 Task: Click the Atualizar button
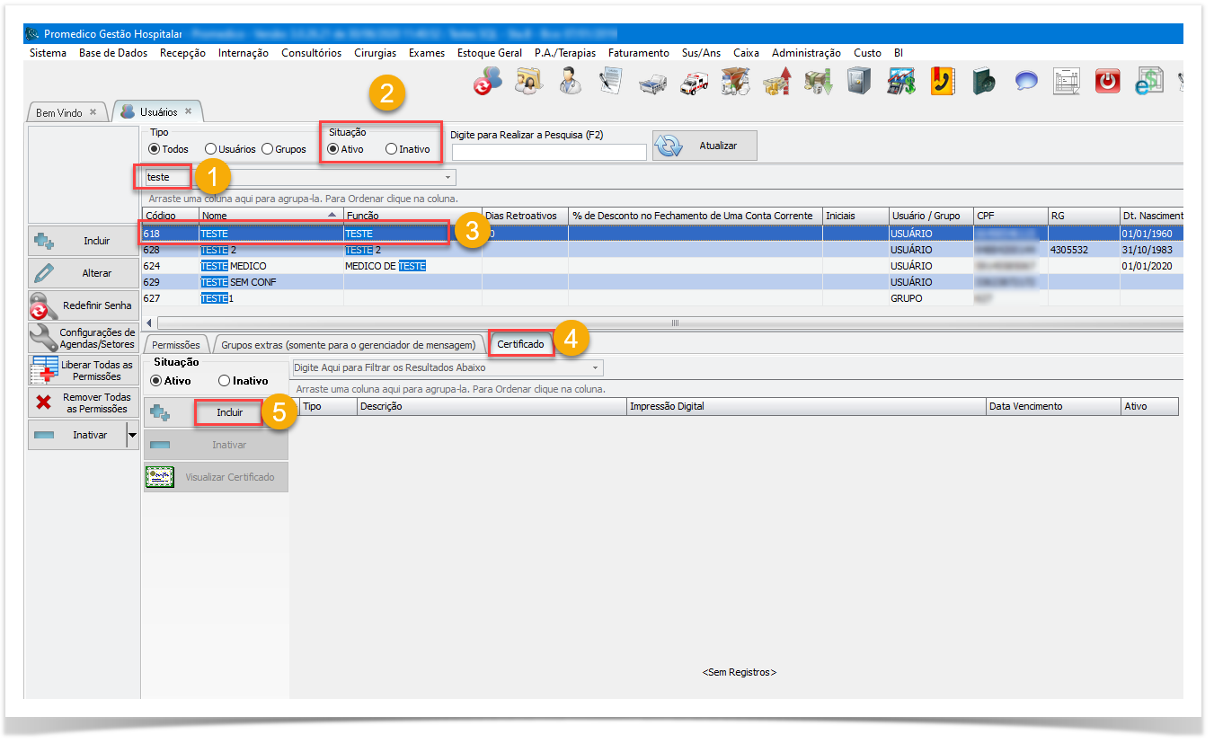tap(704, 146)
